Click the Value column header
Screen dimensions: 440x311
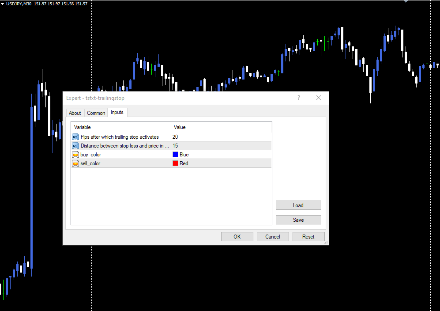[221, 127]
